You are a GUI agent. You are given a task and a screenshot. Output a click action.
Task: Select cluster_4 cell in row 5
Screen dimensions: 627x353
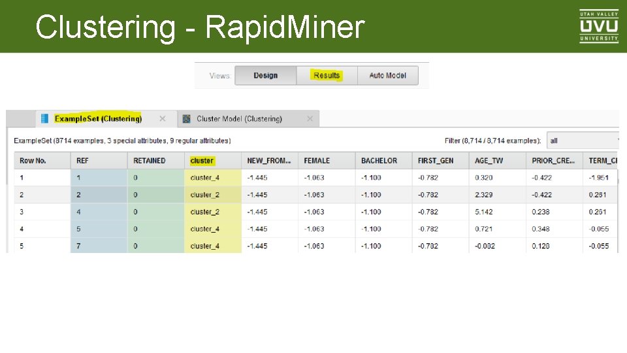[x=213, y=246]
